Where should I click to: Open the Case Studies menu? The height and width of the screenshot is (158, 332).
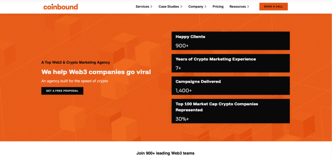click(169, 6)
